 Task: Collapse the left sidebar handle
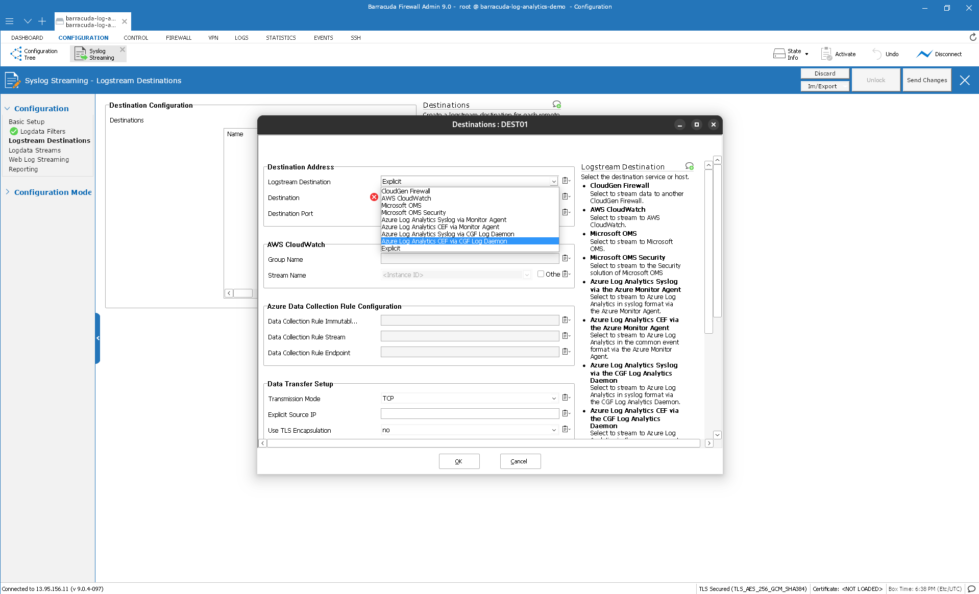pos(97,338)
